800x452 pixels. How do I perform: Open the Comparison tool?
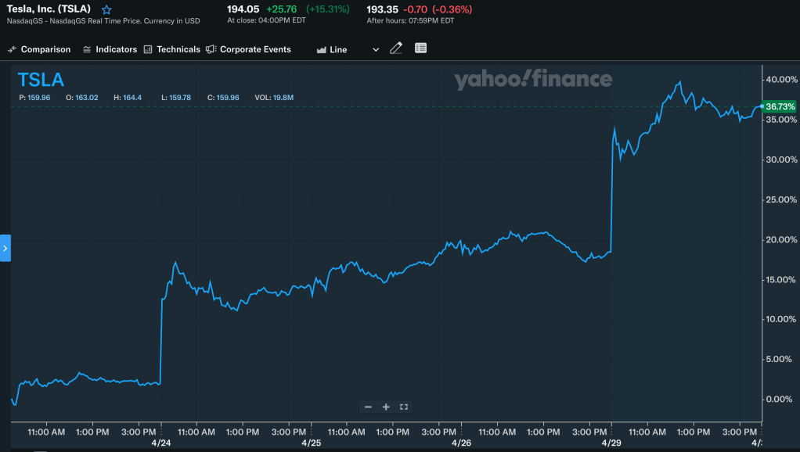point(39,49)
